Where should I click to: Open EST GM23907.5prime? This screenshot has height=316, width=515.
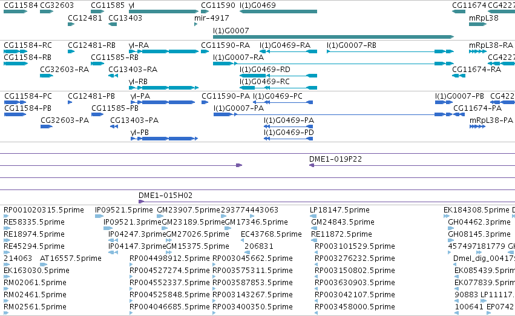tap(160, 216)
